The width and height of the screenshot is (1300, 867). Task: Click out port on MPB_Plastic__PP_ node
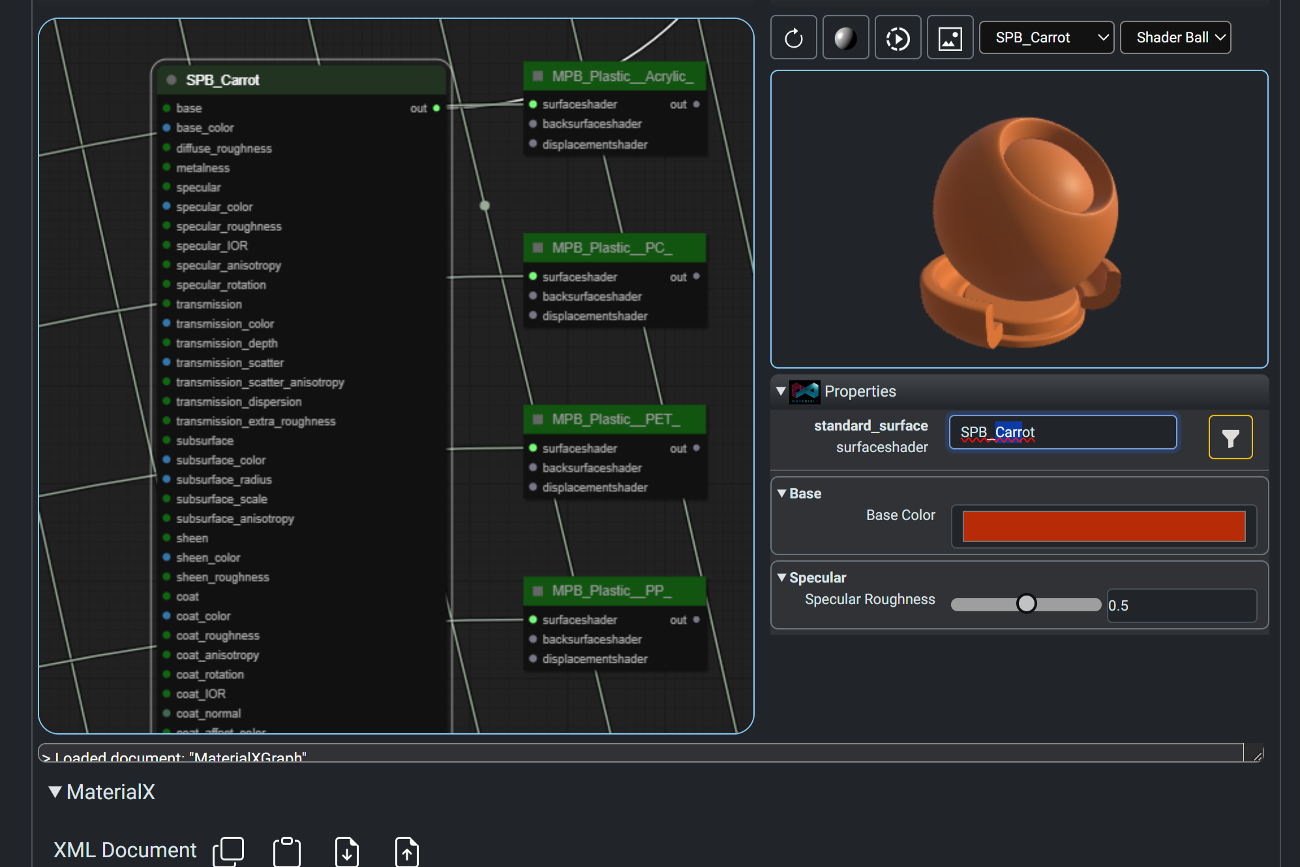(x=697, y=620)
